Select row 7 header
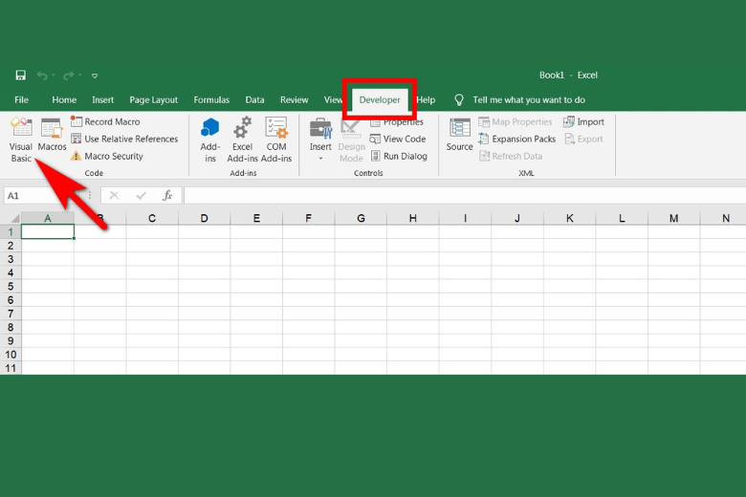 point(11,313)
